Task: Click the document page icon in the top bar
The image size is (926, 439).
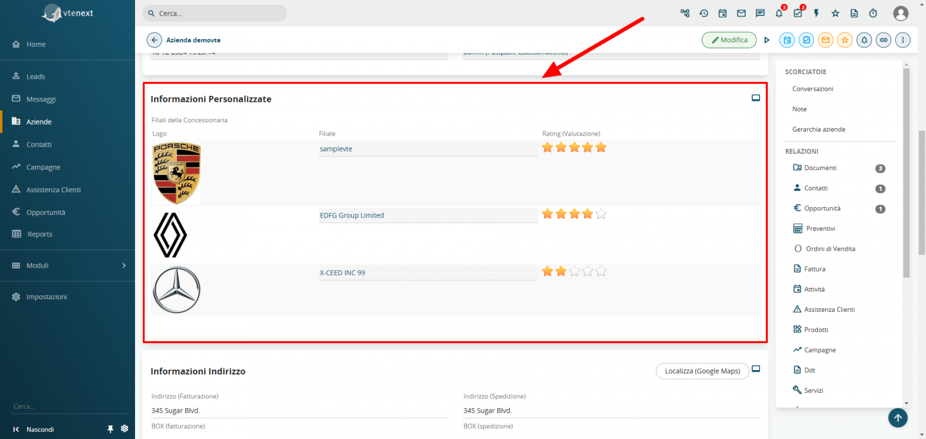Action: pos(854,13)
